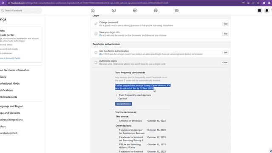Bookmark this page with the star icon
Screen dimensions: 272x153
258,3
